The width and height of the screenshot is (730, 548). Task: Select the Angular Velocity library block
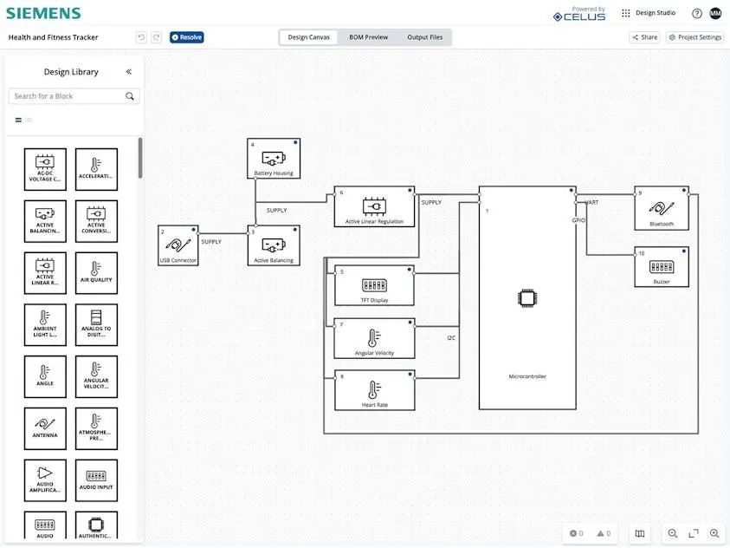[96, 376]
